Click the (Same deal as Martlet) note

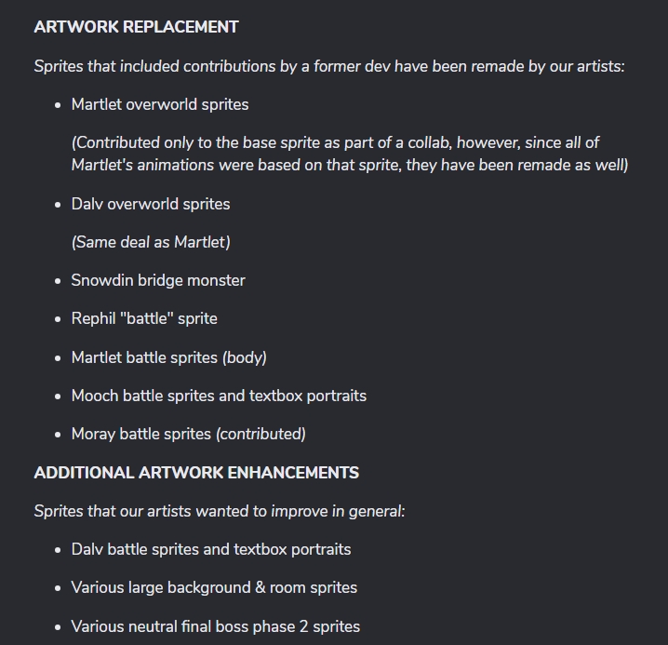(x=151, y=242)
